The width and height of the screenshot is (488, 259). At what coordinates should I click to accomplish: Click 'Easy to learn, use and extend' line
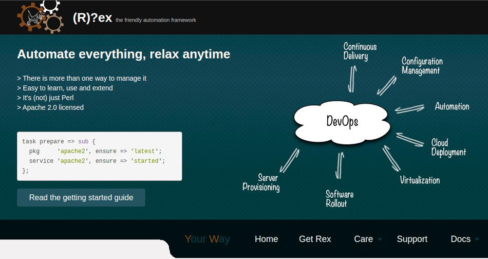65,88
